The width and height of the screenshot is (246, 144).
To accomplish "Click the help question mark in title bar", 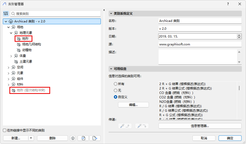I will pyautogui.click(x=228, y=4).
